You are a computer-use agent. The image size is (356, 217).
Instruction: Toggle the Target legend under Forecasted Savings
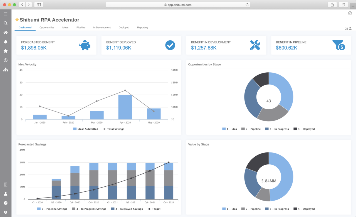coord(154,209)
